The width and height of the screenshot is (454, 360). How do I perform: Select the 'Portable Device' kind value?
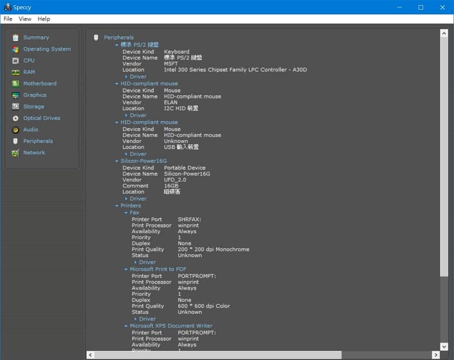185,168
